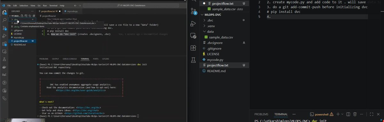
Task: Open View menu in left window
Action: click(33, 6)
